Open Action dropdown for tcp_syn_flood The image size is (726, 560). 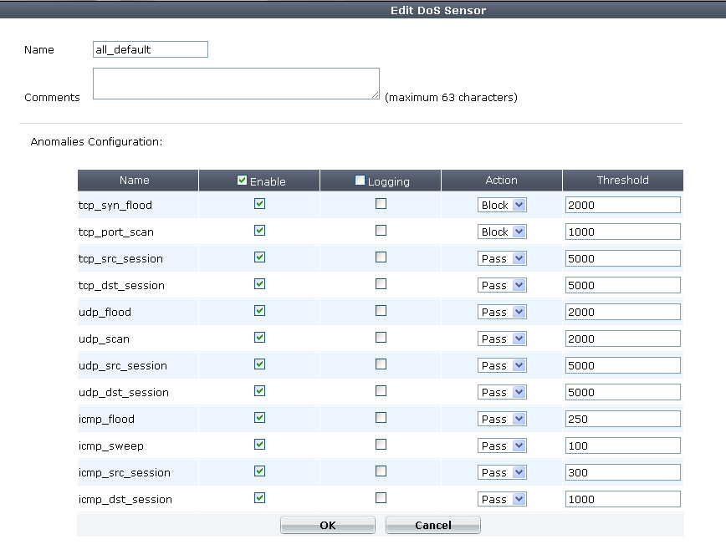(x=502, y=205)
